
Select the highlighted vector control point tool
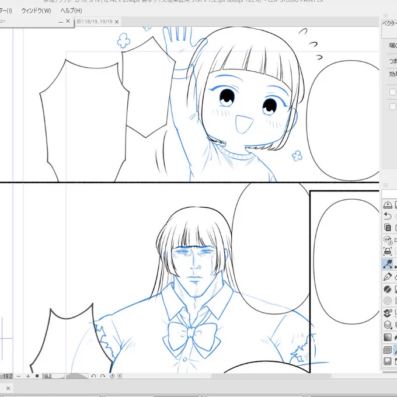pyautogui.click(x=388, y=264)
